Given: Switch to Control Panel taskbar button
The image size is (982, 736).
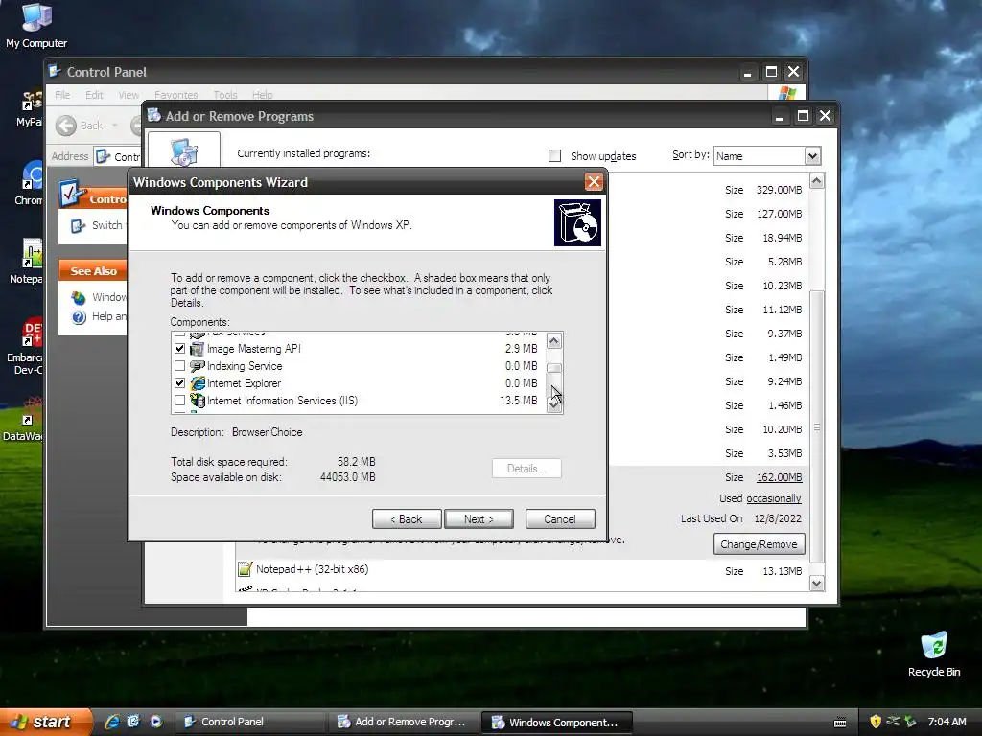Looking at the screenshot, I should click(x=249, y=722).
